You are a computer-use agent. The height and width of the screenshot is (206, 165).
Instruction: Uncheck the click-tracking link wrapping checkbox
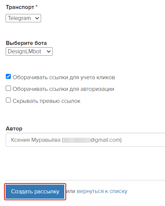tap(8, 77)
